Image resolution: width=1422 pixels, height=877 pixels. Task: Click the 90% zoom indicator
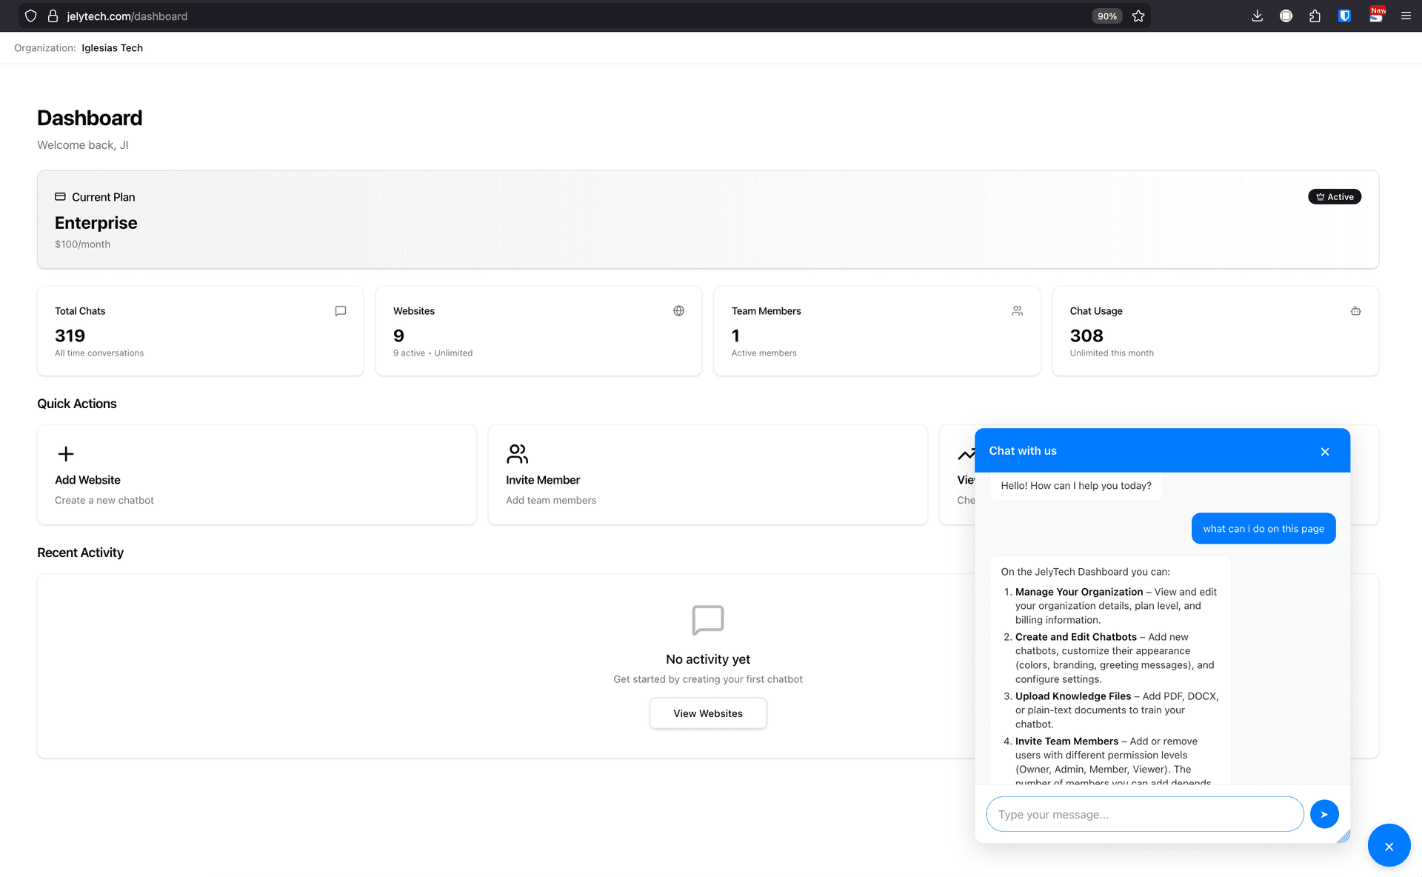(x=1106, y=16)
